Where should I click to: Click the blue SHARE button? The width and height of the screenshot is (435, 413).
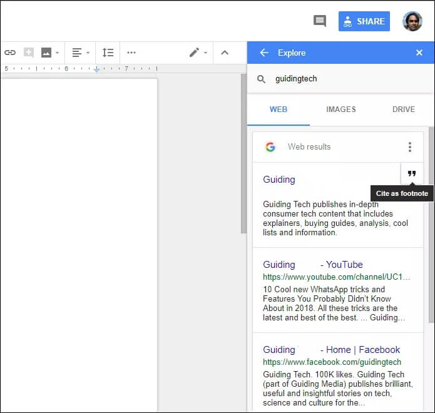coord(364,21)
